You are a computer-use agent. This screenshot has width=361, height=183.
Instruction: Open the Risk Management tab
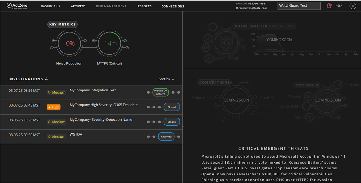coord(111,6)
